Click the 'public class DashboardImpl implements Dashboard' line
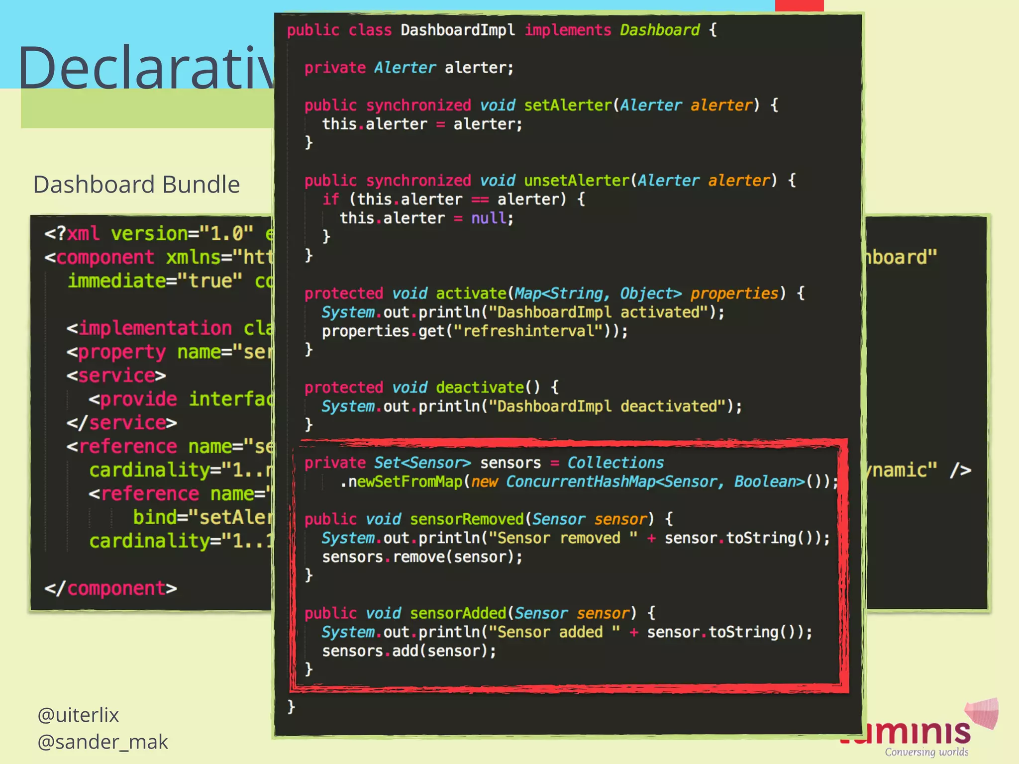The width and height of the screenshot is (1019, 764). [502, 30]
